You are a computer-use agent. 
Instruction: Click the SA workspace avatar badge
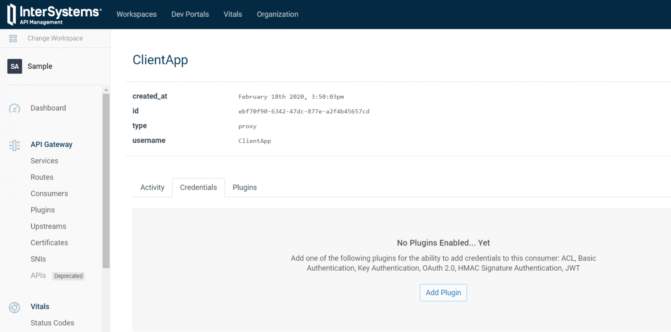tap(15, 66)
